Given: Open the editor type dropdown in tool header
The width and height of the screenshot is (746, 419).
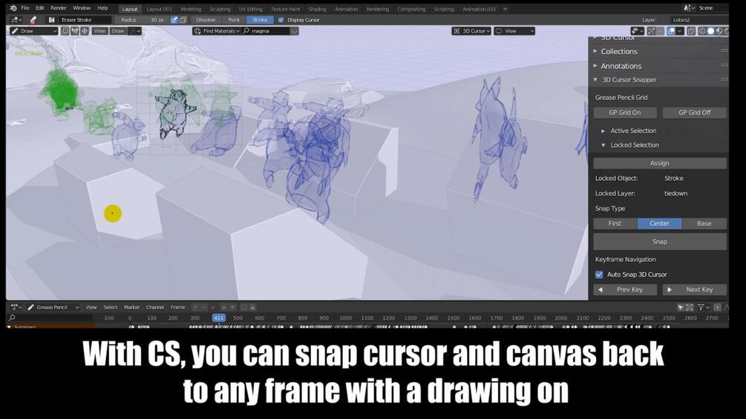Looking at the screenshot, I should click(16, 20).
